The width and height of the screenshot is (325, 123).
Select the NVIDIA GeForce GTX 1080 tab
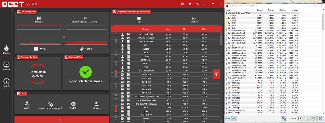[x=85, y=20]
